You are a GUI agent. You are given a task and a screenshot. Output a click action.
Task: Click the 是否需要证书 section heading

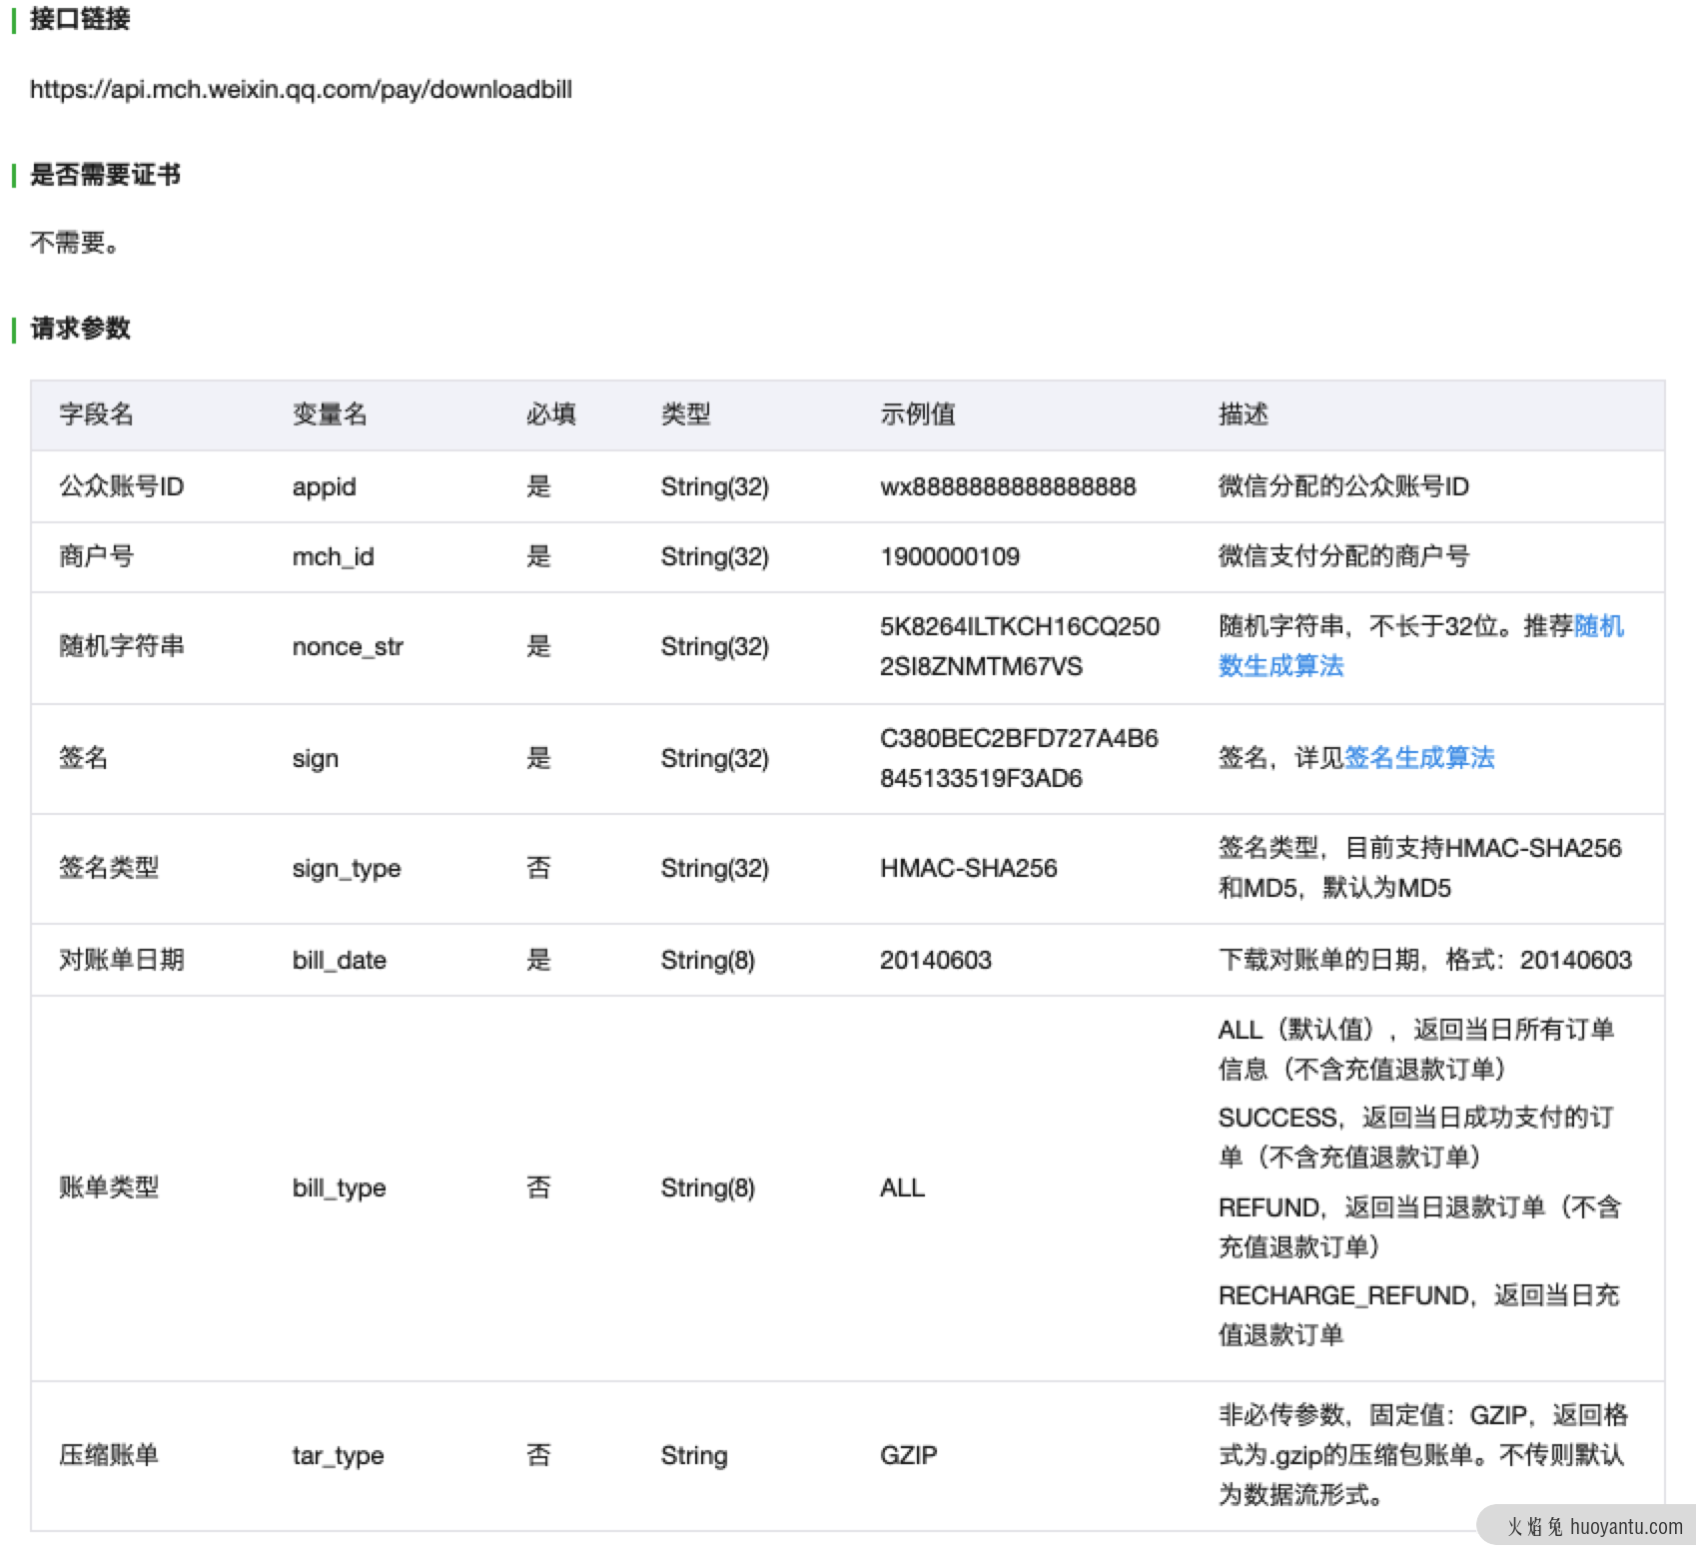click(x=105, y=175)
